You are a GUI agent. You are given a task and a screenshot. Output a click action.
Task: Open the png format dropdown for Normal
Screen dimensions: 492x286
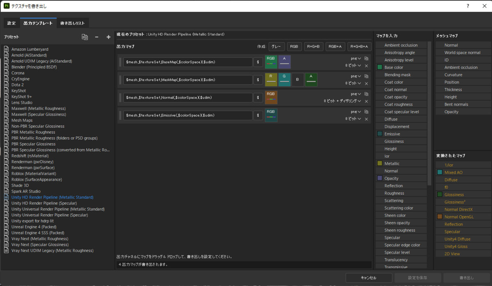[x=355, y=94]
